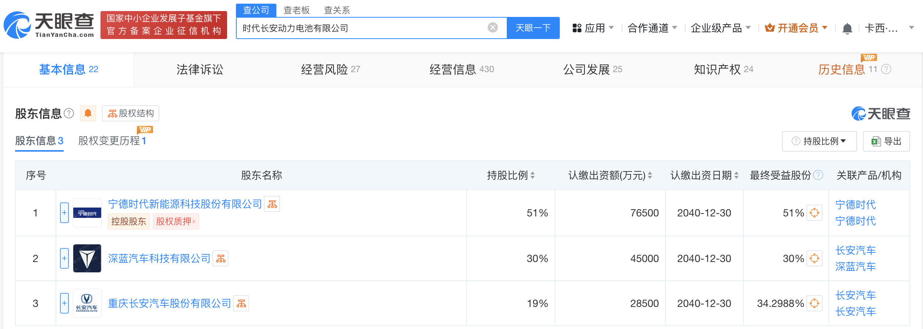Switch to the 经营风险 tab
Viewport: 923px width, 329px height.
(x=330, y=69)
